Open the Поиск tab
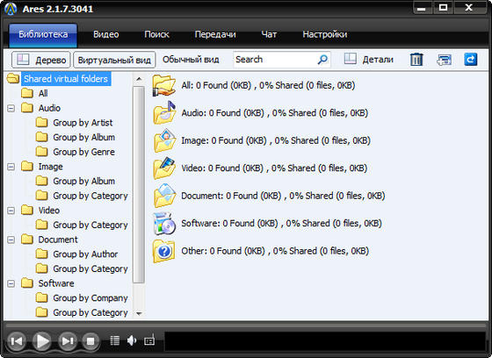Viewport: 492px width, 358px height. (156, 34)
